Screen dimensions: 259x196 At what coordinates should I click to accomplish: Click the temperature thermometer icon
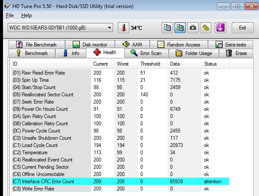tap(124, 28)
